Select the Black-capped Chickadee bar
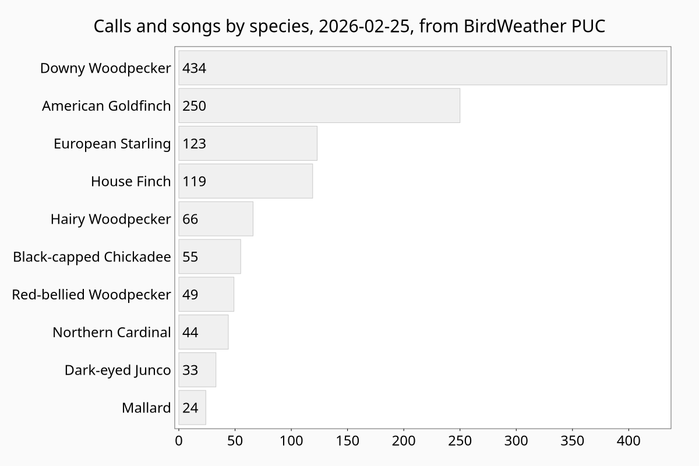The height and width of the screenshot is (466, 699). click(210, 256)
